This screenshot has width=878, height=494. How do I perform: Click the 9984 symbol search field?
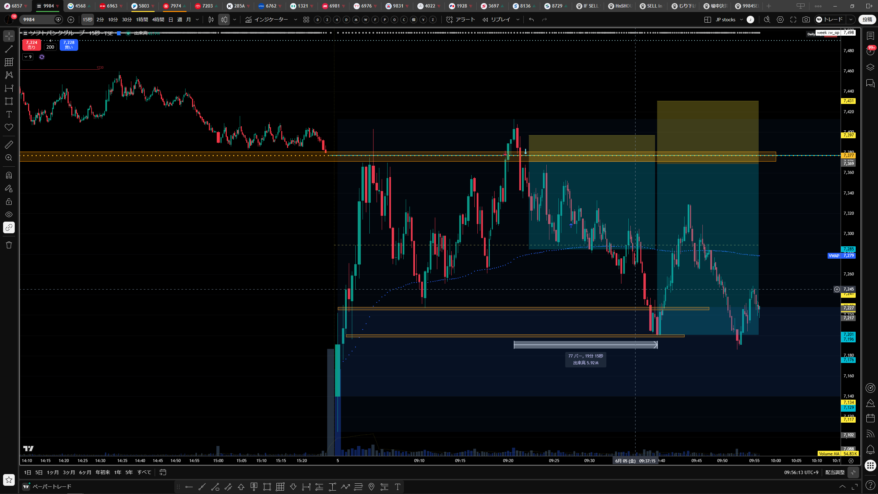(38, 20)
